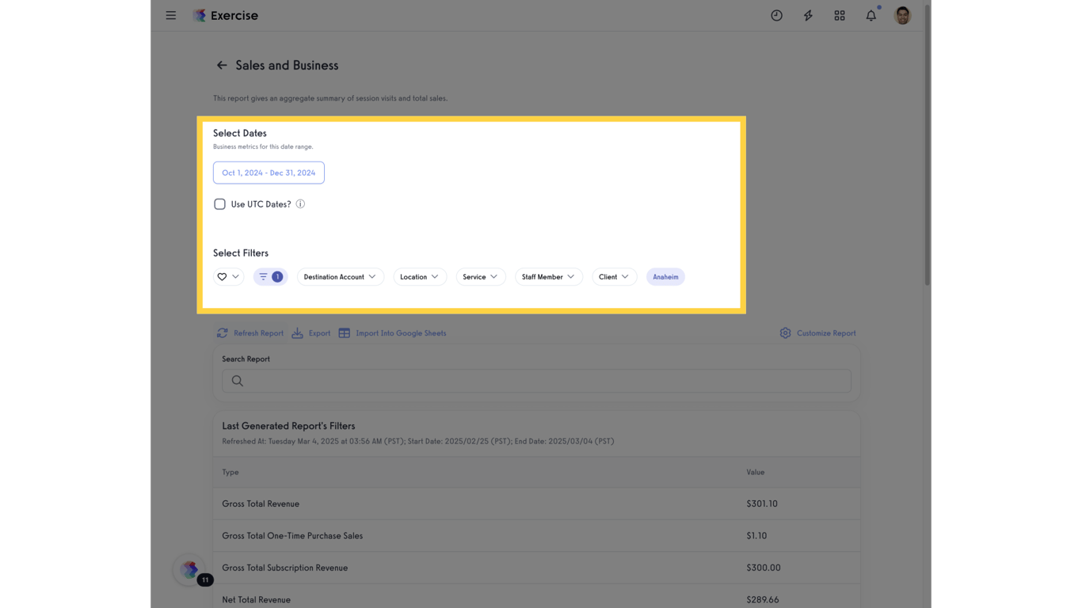The image size is (1082, 608).
Task: Open notifications via the bell icon
Action: click(870, 15)
